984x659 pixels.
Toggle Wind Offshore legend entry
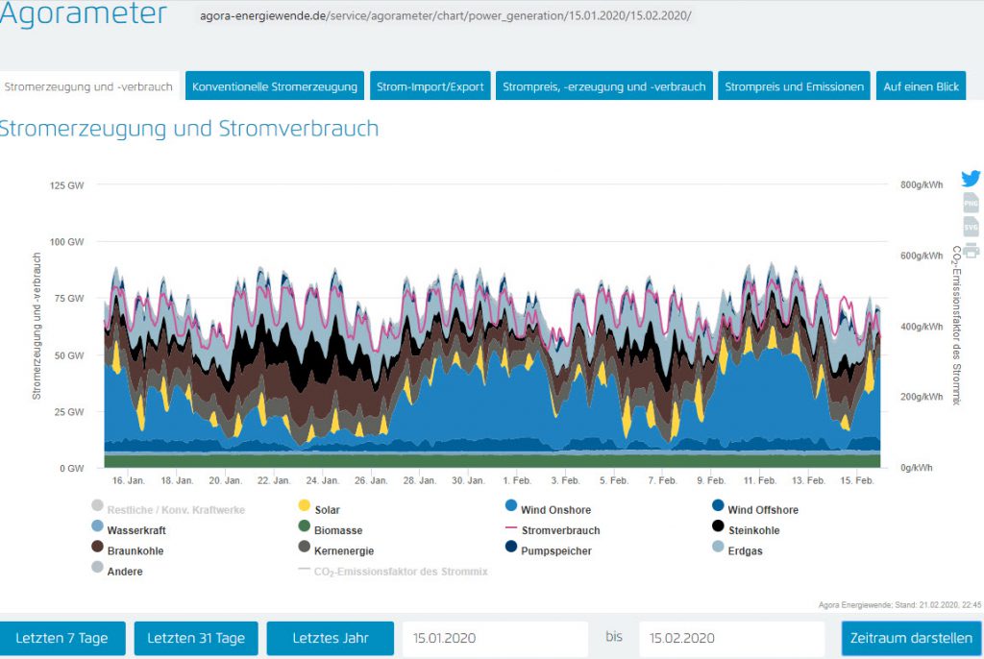coord(762,510)
